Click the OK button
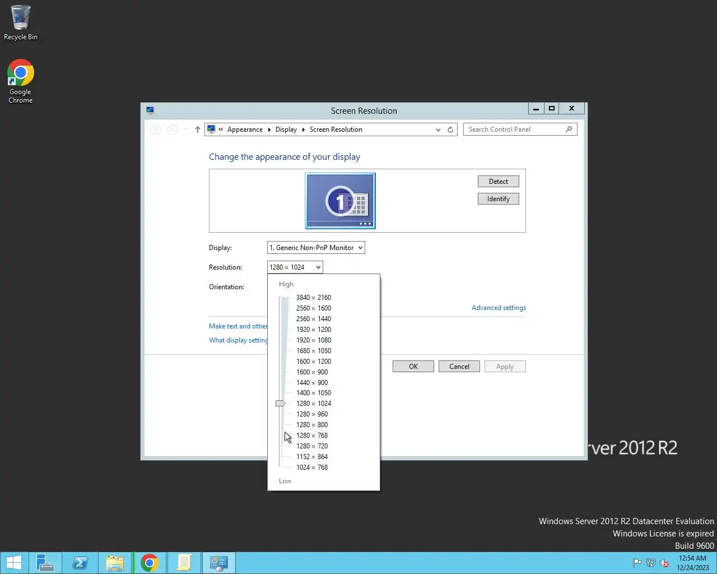The width and height of the screenshot is (717, 574). click(x=413, y=367)
